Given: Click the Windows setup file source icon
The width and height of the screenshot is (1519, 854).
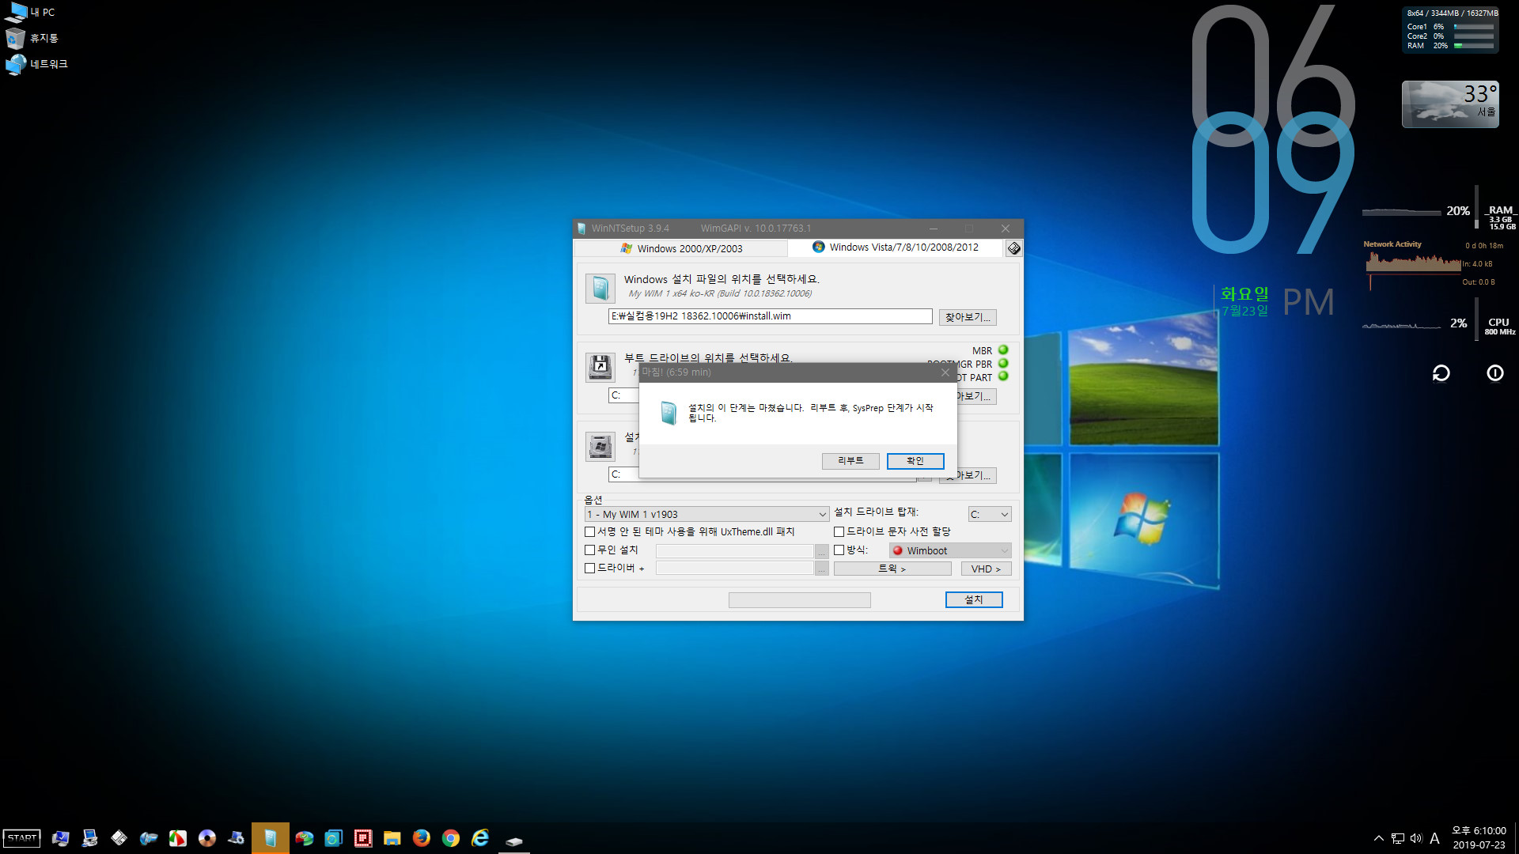Looking at the screenshot, I should 600,289.
